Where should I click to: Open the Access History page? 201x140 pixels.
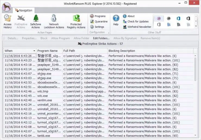pyautogui.click(x=7, y=22)
